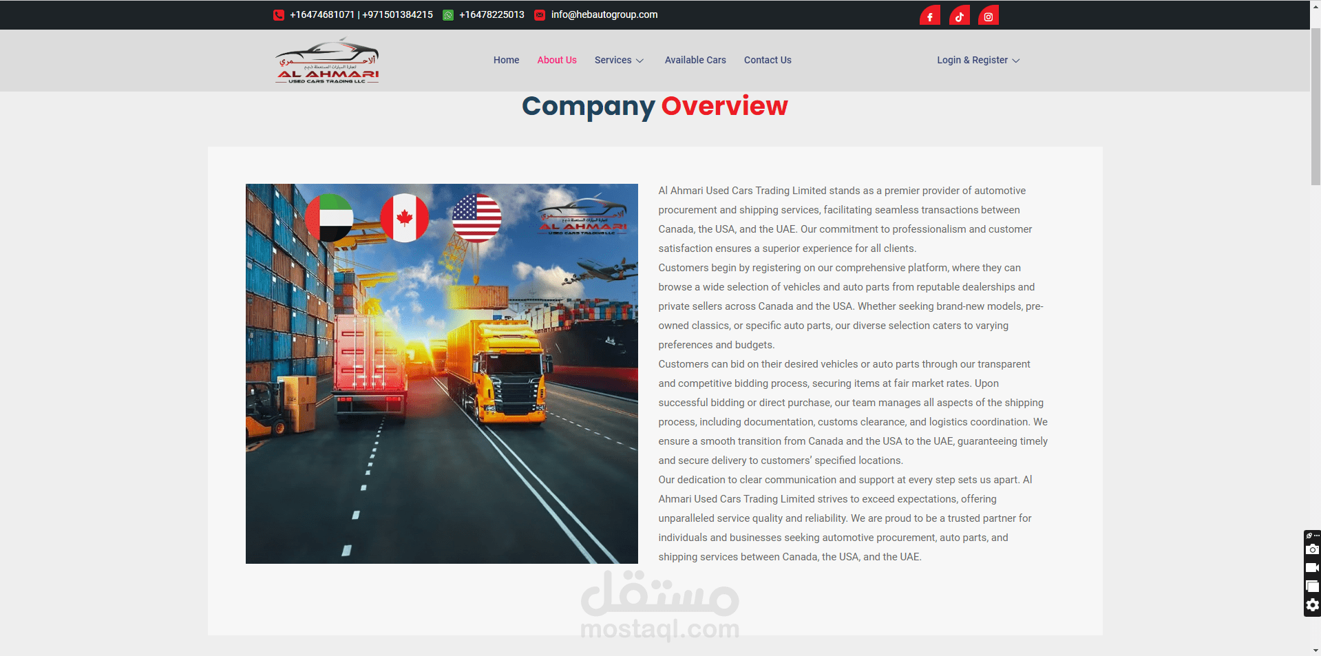Open the Contact Us page
The image size is (1321, 656).
768,60
